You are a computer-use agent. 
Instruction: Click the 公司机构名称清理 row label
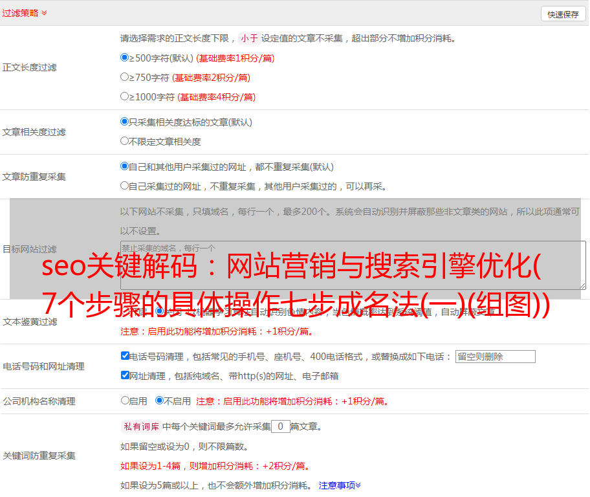coord(39,401)
